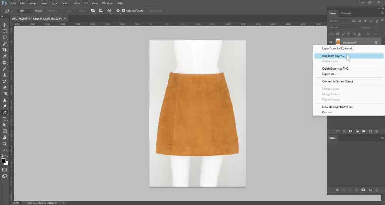
Task: Select the Eyedropper tool
Action: (4, 56)
